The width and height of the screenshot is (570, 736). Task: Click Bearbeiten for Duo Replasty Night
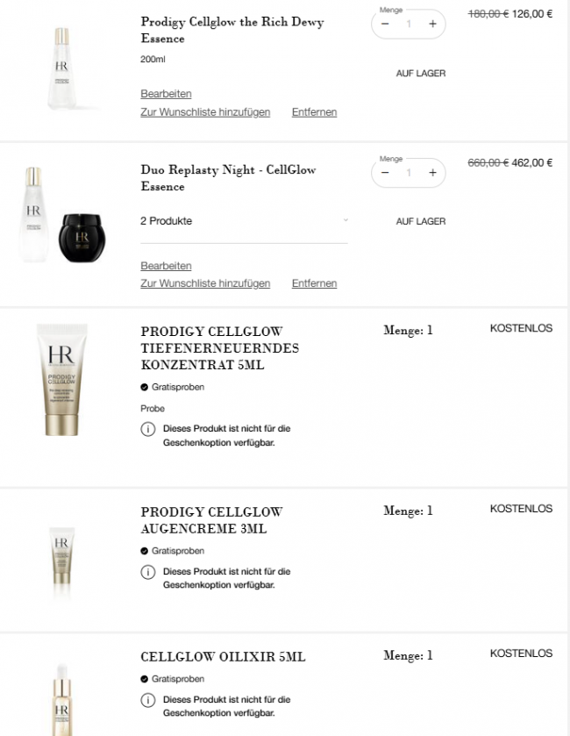pos(166,266)
